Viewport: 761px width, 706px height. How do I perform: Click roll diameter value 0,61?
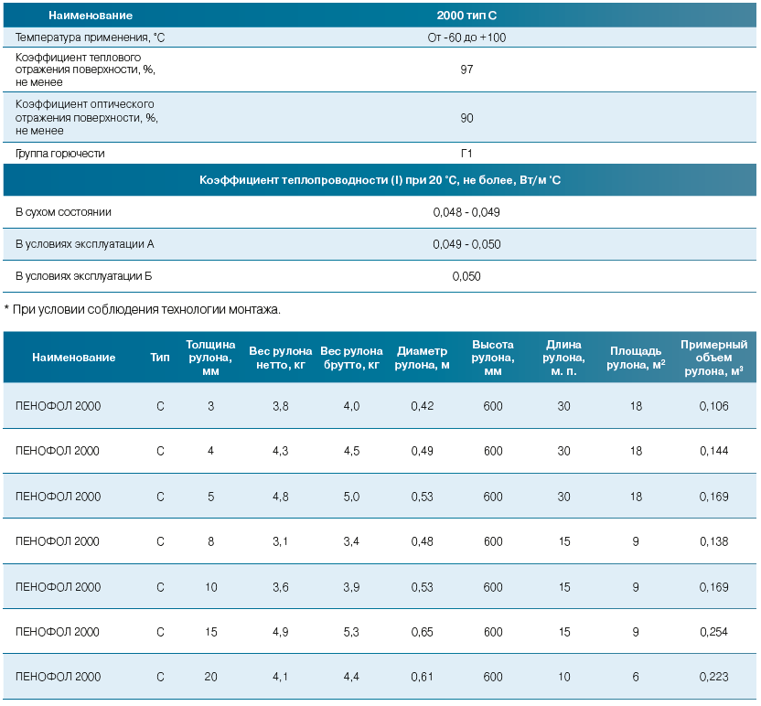(x=423, y=677)
